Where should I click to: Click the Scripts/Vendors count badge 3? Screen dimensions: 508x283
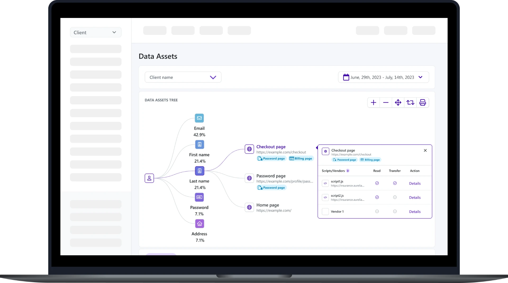(x=348, y=171)
